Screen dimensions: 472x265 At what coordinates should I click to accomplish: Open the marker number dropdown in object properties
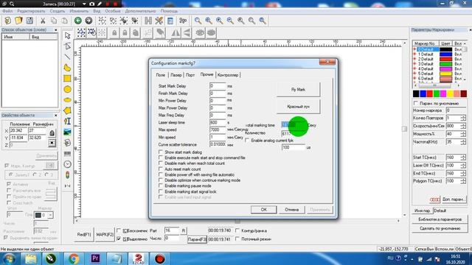click(x=51, y=215)
